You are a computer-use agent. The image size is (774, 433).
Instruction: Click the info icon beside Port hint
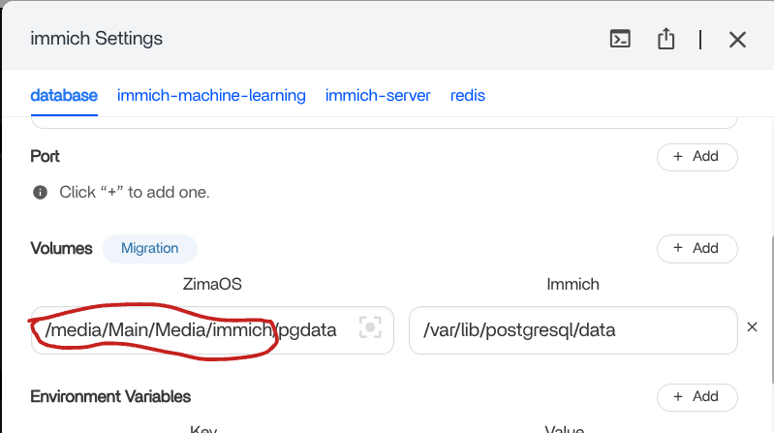pyautogui.click(x=40, y=192)
